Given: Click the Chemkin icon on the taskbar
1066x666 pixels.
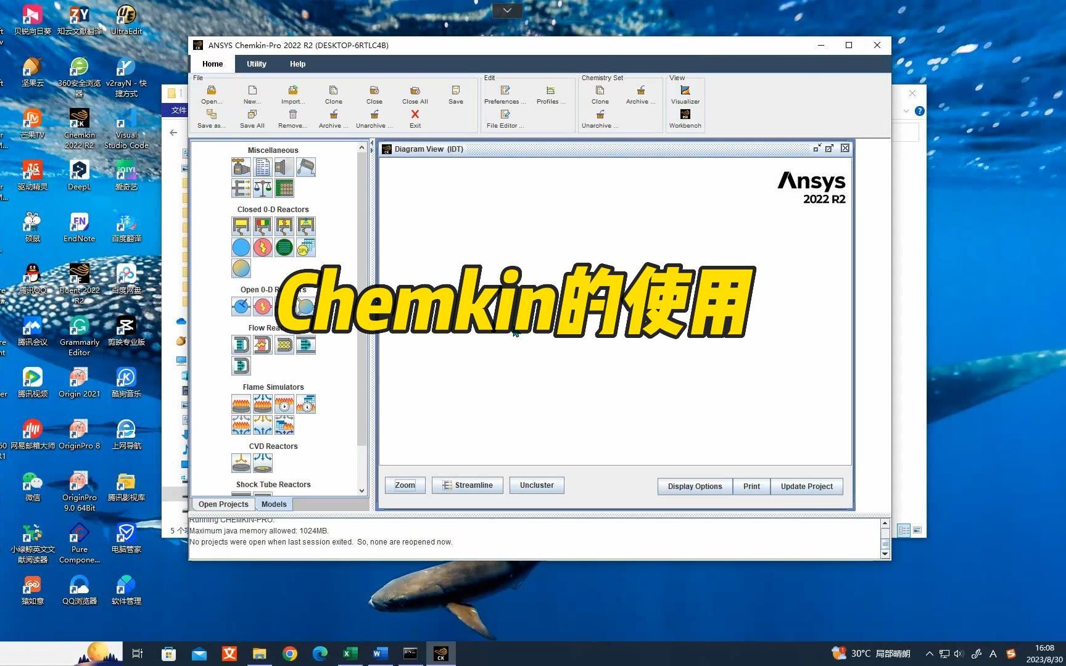Looking at the screenshot, I should tap(440, 654).
